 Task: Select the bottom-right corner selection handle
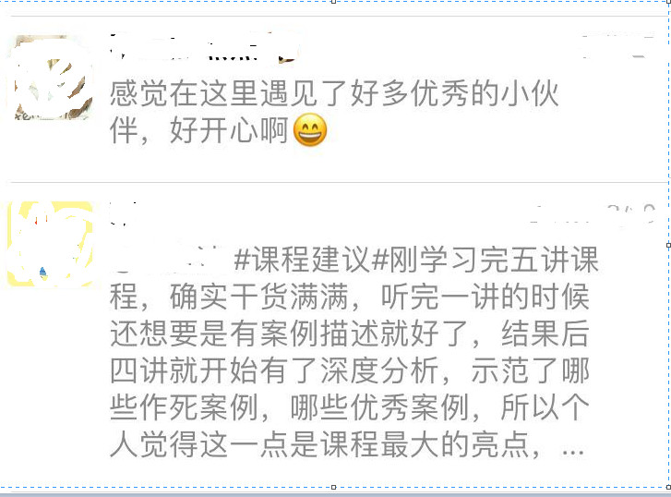coord(668,487)
